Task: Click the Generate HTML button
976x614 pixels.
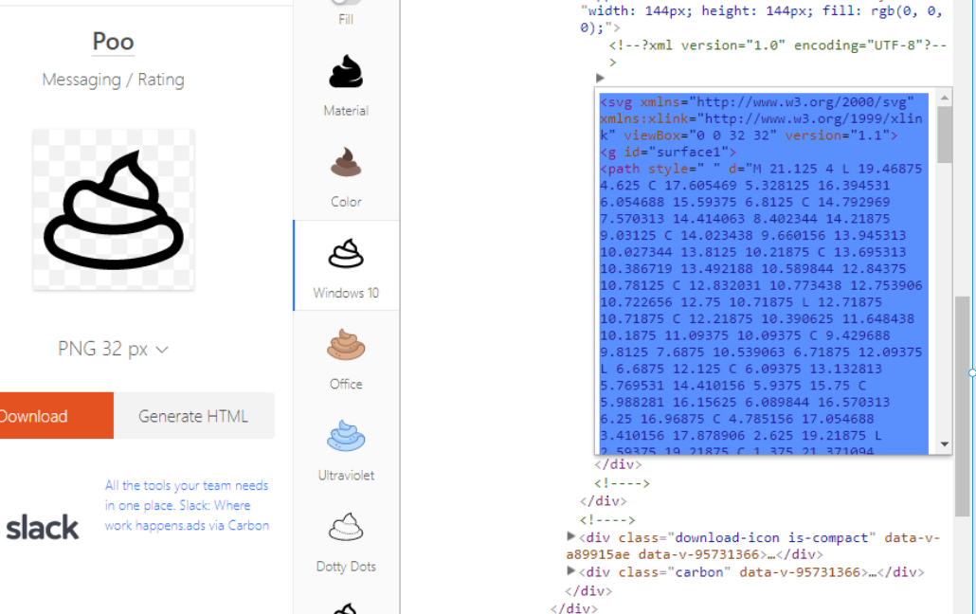Action: coord(193,415)
